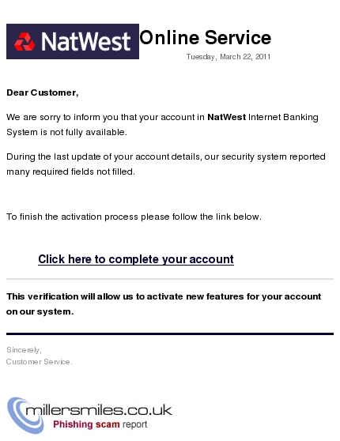Click the 'Dear Customer,' greeting

(x=43, y=92)
